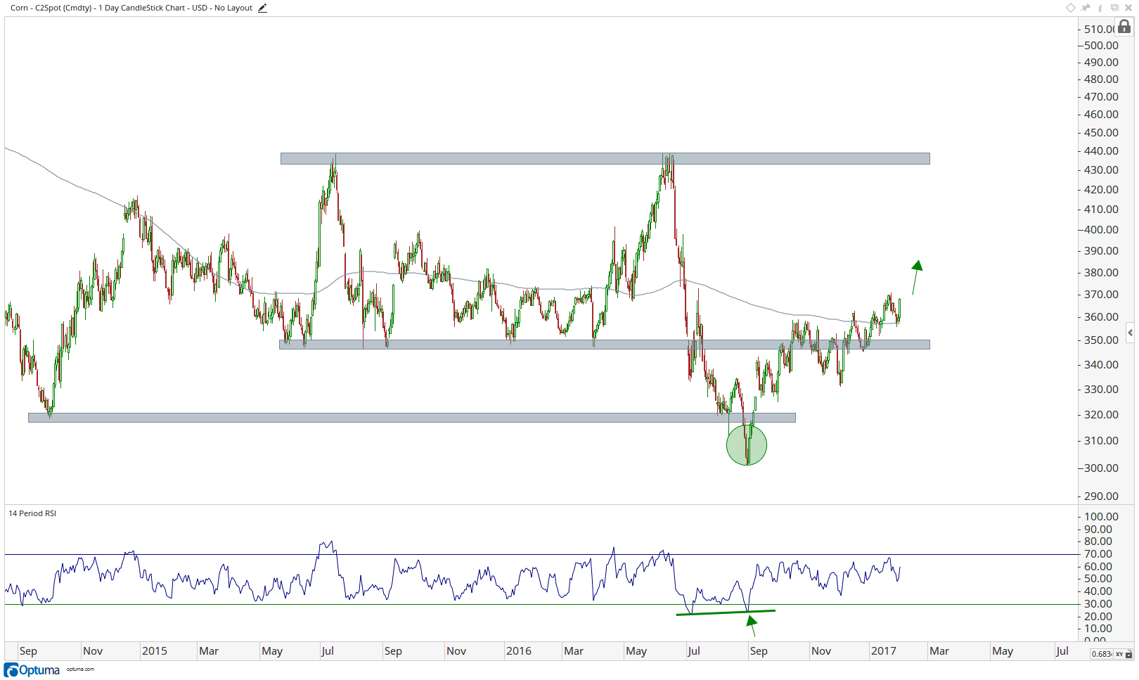Click the 300.00 price scale label

point(1101,468)
